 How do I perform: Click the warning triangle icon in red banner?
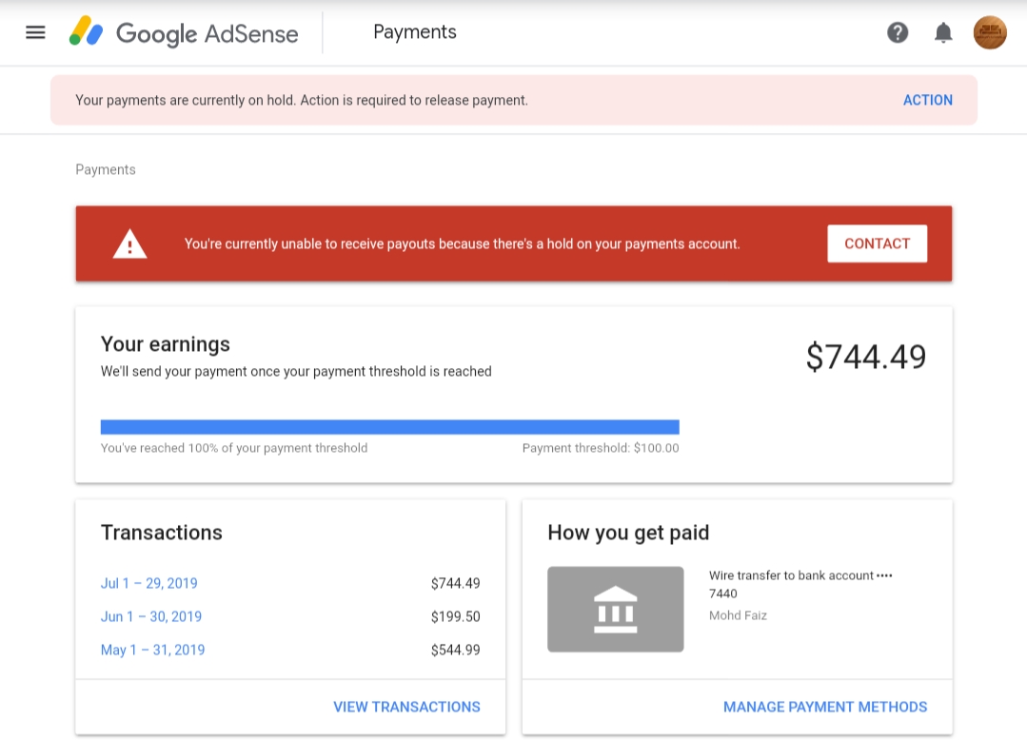pos(129,243)
